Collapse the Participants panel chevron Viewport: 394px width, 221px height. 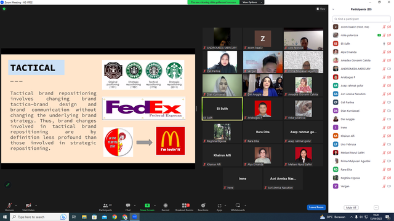334,9
